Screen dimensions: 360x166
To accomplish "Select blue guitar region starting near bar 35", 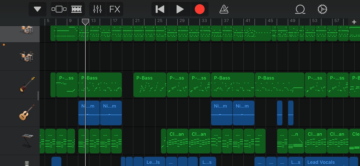I will click(x=222, y=113).
